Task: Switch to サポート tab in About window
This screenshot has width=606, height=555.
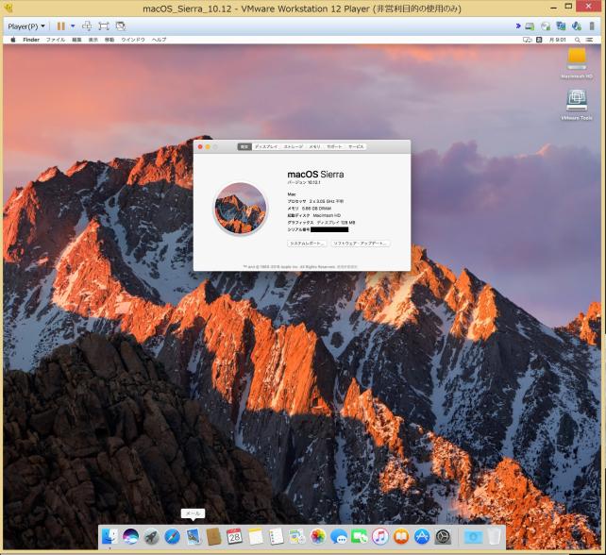Action: point(334,147)
